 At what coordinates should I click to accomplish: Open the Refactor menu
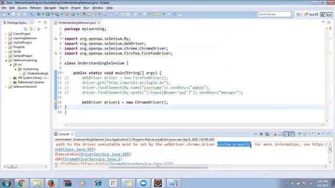[36, 8]
